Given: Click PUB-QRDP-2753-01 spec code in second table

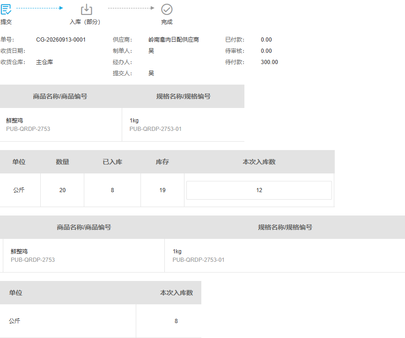Looking at the screenshot, I should click(x=199, y=260).
